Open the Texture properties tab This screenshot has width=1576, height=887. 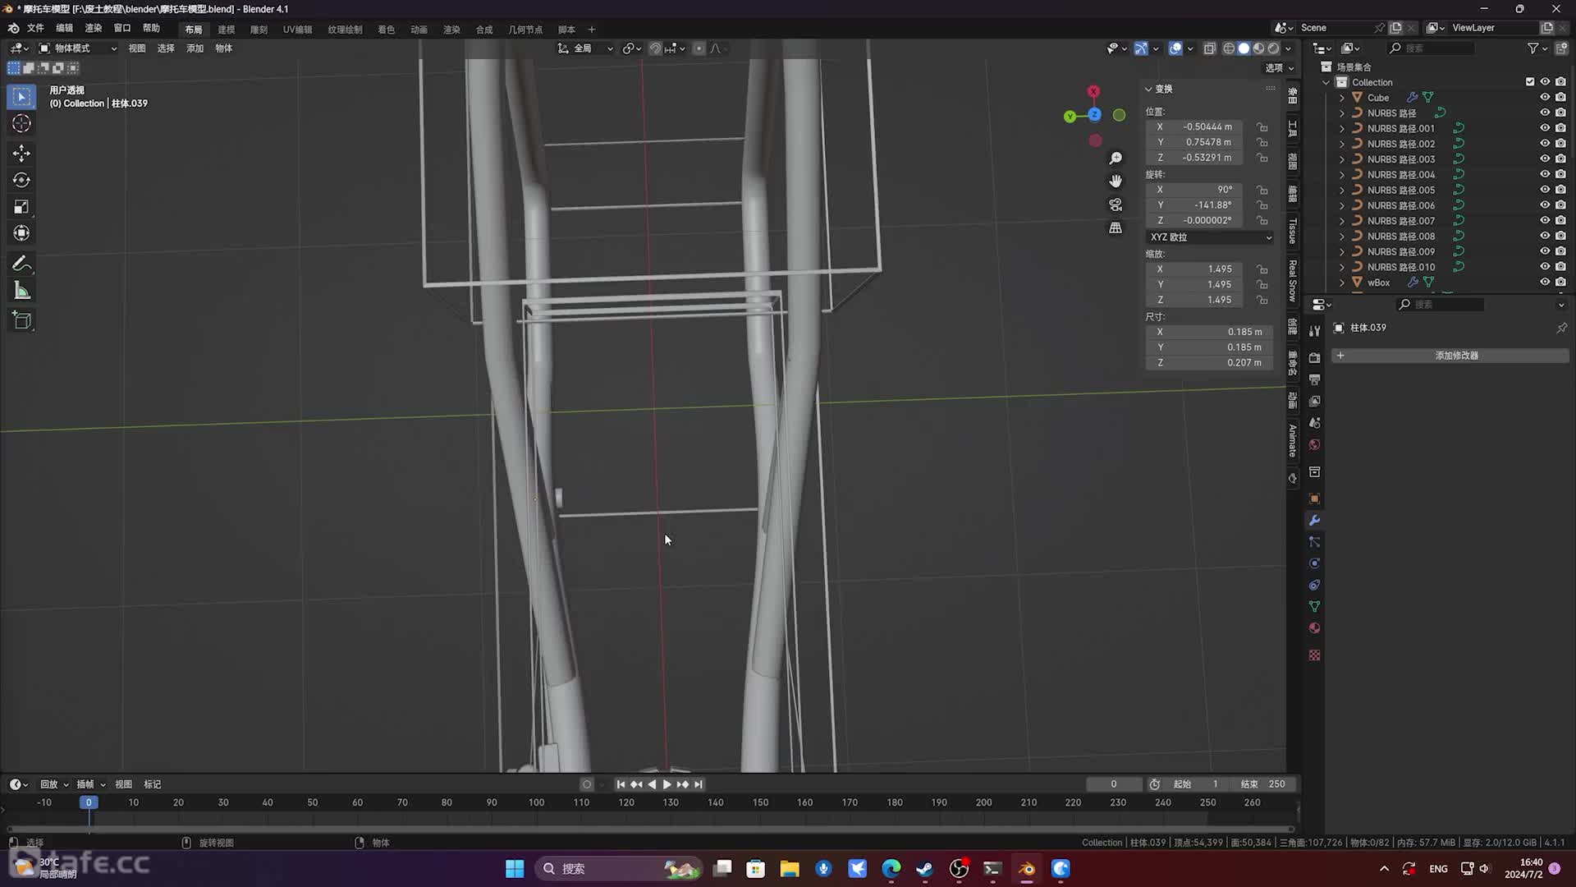tap(1314, 655)
